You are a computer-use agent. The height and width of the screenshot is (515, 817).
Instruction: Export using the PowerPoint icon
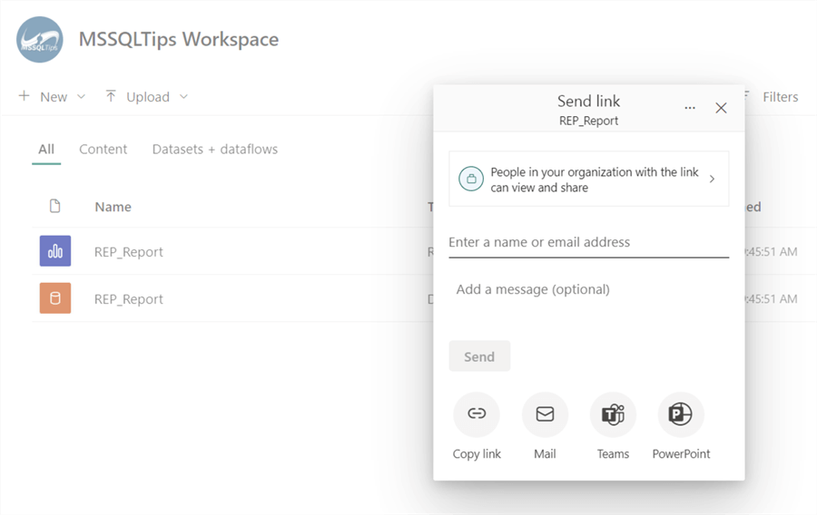(x=681, y=414)
